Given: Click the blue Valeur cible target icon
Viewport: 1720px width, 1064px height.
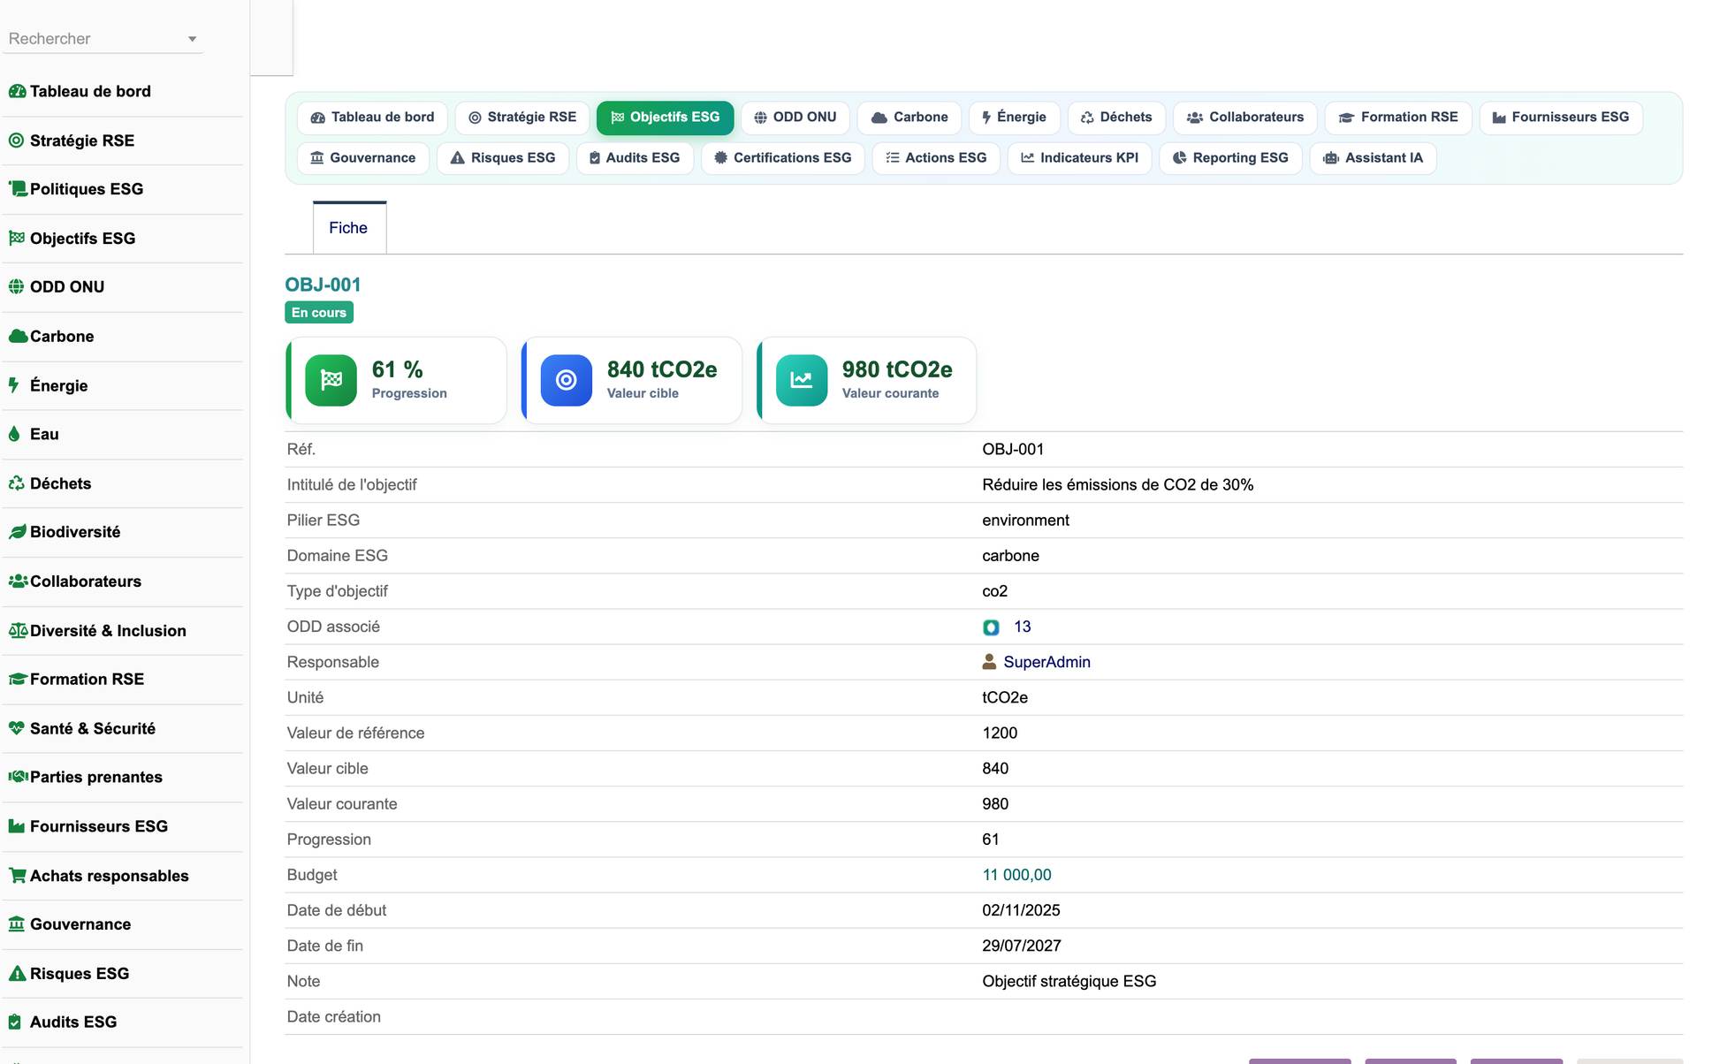Looking at the screenshot, I should coord(566,380).
